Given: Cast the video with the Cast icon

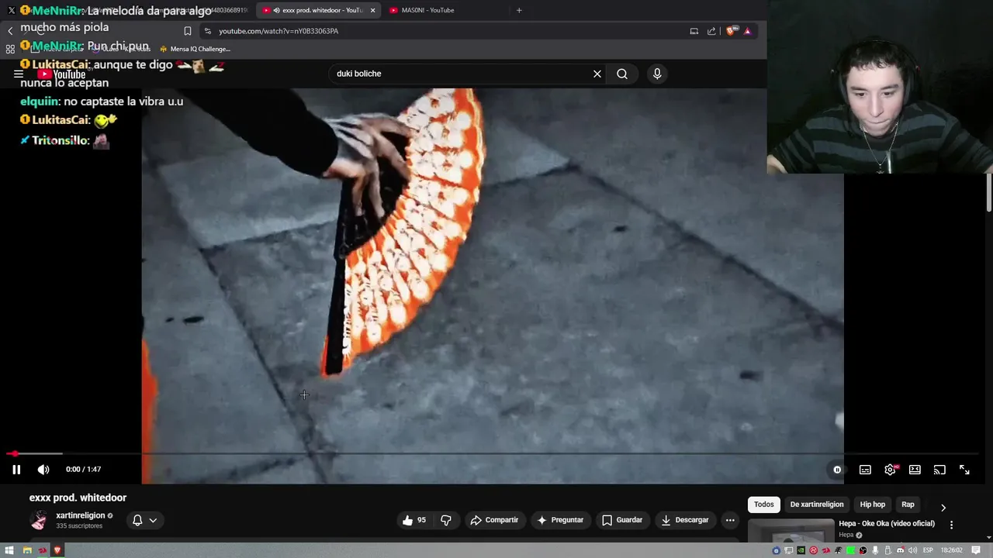Looking at the screenshot, I should [x=939, y=470].
